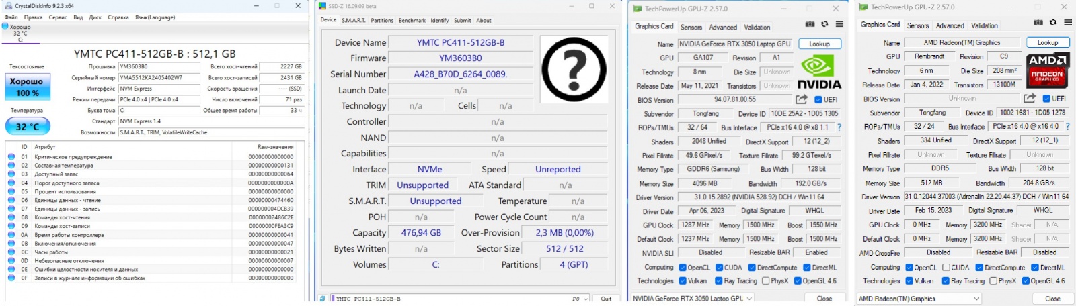Toggle the unchecked CUDA checkbox in AMD GPU-Z
This screenshot has width=1076, height=306.
click(946, 267)
